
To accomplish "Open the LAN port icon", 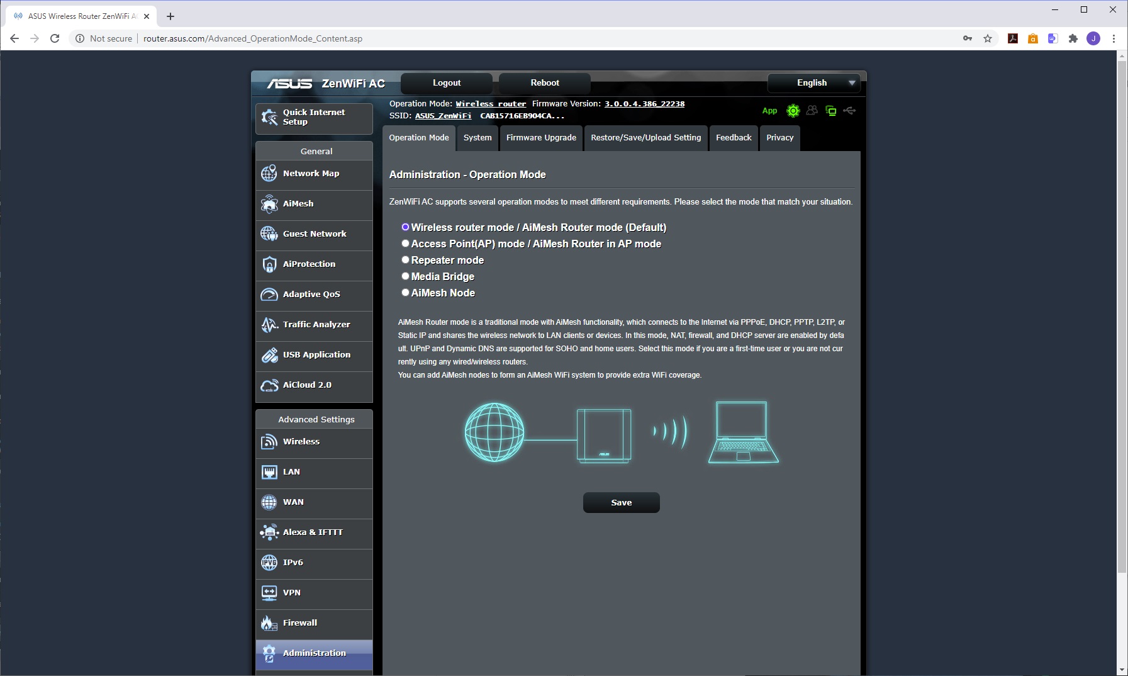I will pyautogui.click(x=269, y=471).
